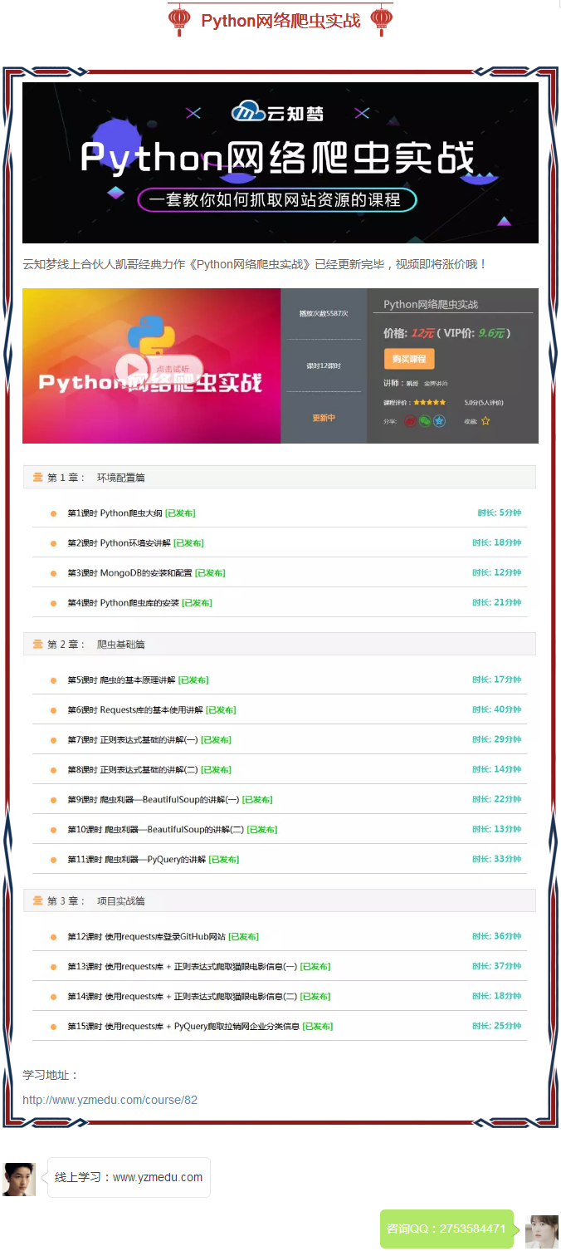
Task: Open lesson 第10课时 BeautifulSoup的讲解(二)
Action: (156, 830)
